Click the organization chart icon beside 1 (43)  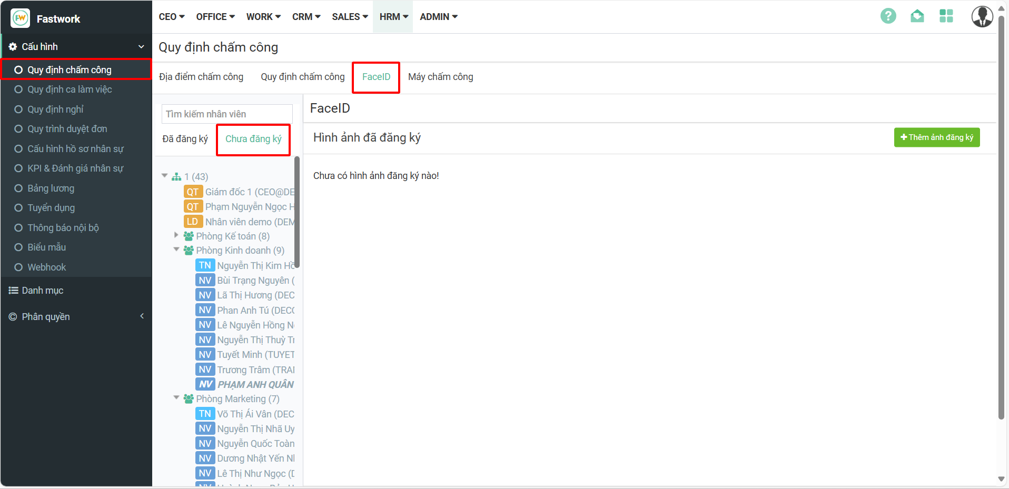[x=176, y=177]
